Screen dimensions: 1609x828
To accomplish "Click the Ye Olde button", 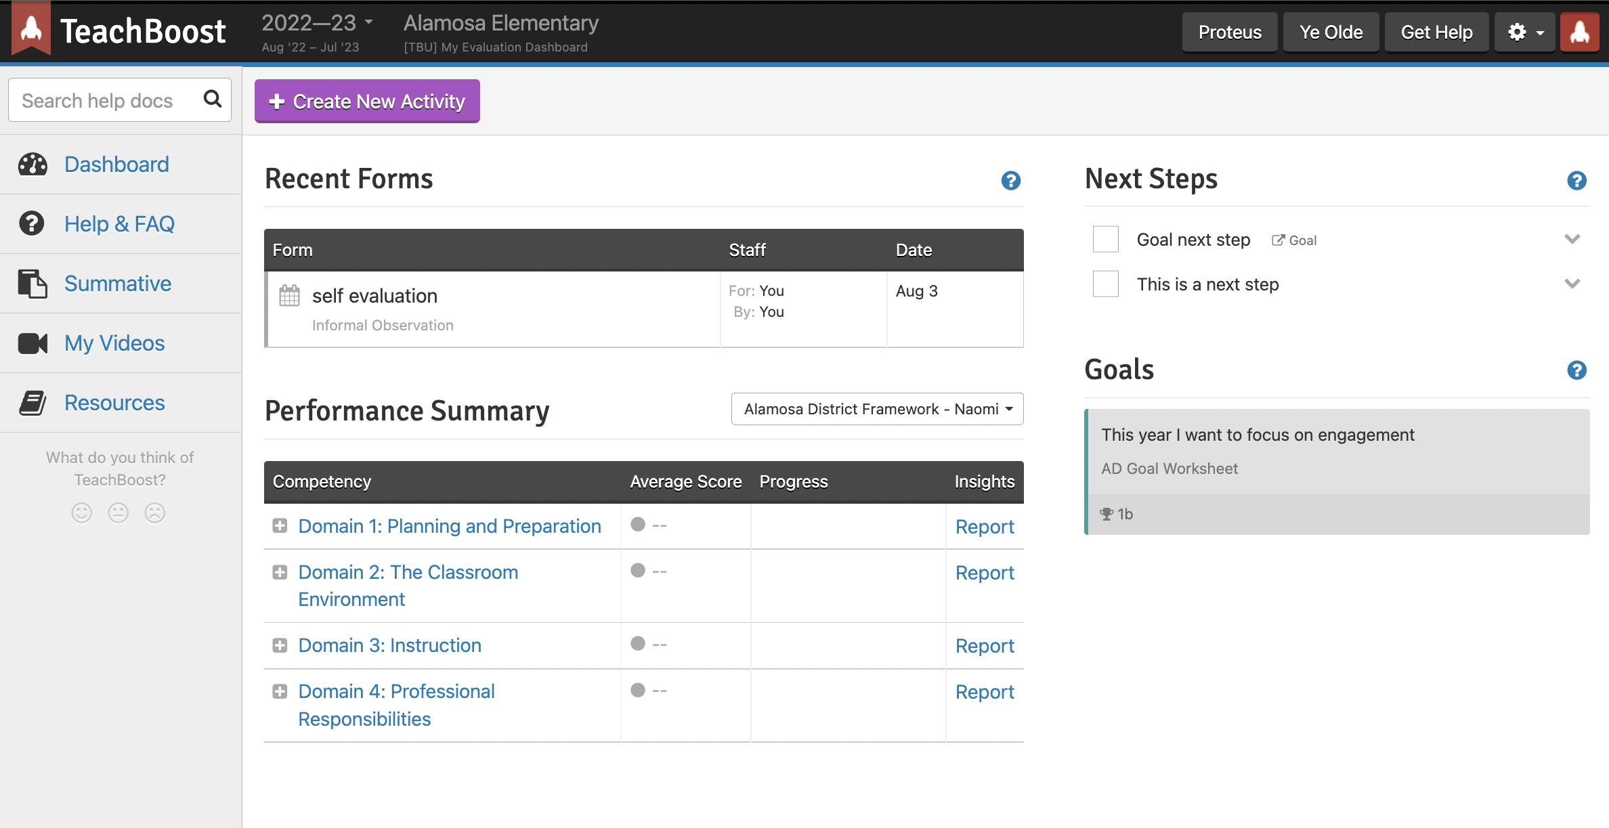I will [x=1331, y=32].
